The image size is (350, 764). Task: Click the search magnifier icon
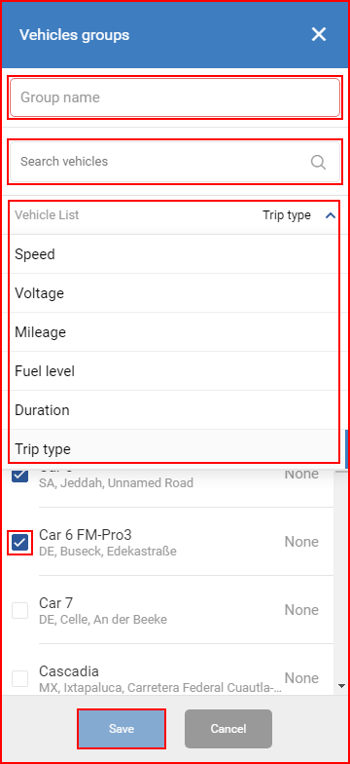(318, 162)
